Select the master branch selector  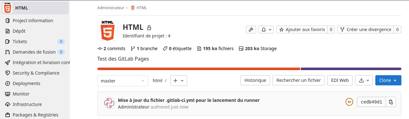[123, 81]
